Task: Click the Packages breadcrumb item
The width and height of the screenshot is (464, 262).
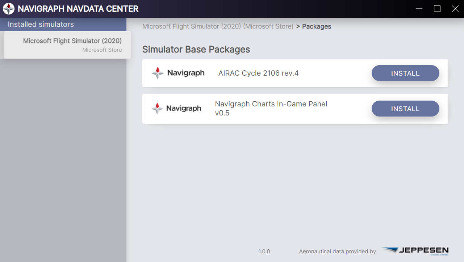Action: pyautogui.click(x=317, y=26)
